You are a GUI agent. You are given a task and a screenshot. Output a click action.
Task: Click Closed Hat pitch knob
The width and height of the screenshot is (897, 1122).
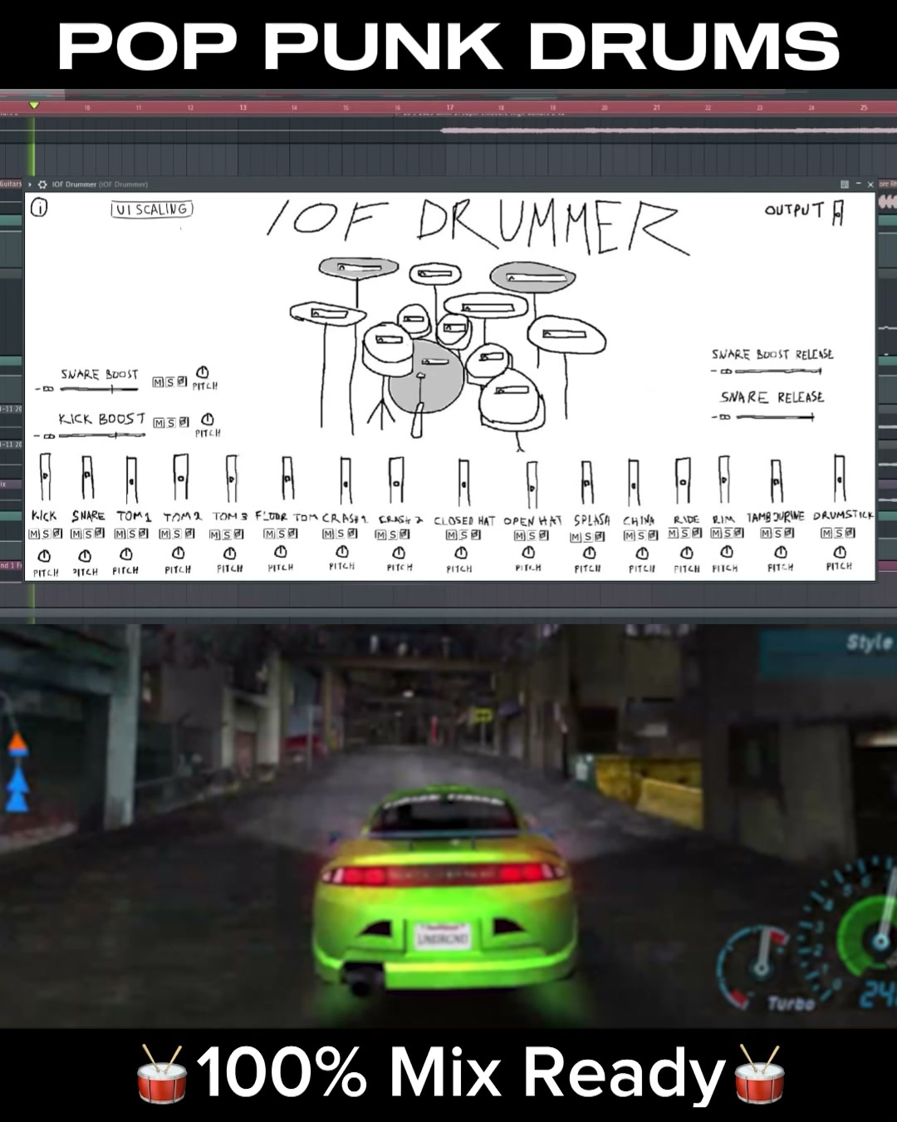coord(461,553)
